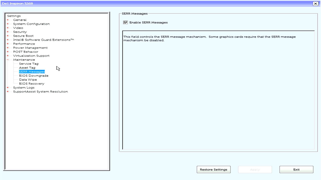Expand the Secure Boot plus icon
Screen dimensions: 321x180
pos(8,36)
